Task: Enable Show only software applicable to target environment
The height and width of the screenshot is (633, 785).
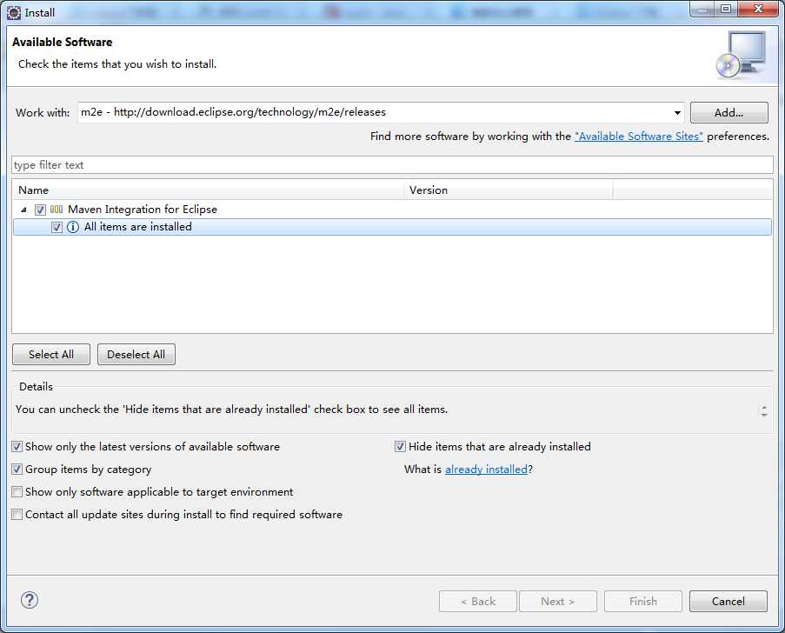Action: tap(17, 492)
